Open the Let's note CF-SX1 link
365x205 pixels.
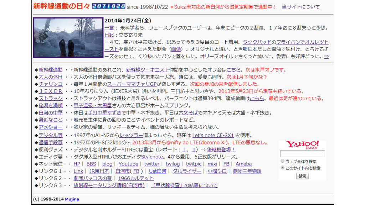213,135
